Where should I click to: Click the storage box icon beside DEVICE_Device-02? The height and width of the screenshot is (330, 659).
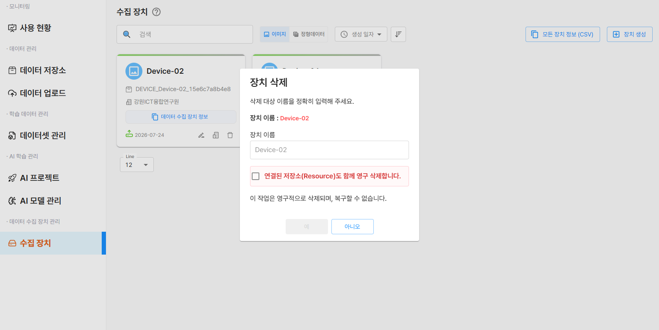[x=129, y=89]
